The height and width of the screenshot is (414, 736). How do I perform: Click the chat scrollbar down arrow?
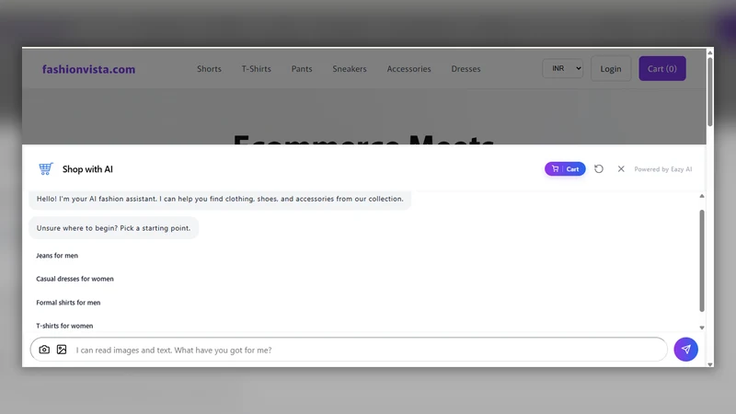[702, 328]
